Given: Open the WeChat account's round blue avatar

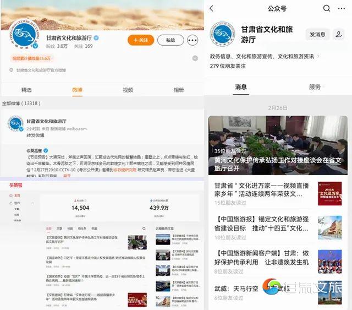Looking at the screenshot, I should (x=222, y=34).
